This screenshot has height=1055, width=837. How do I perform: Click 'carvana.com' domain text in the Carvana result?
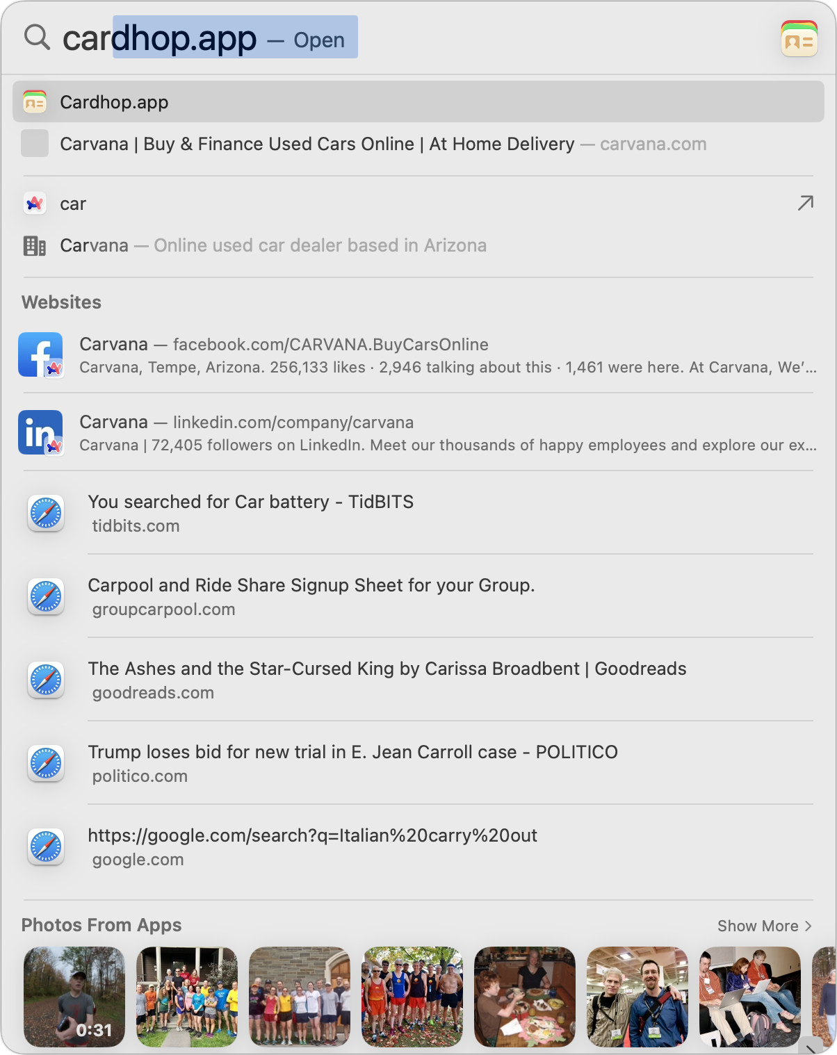(653, 144)
